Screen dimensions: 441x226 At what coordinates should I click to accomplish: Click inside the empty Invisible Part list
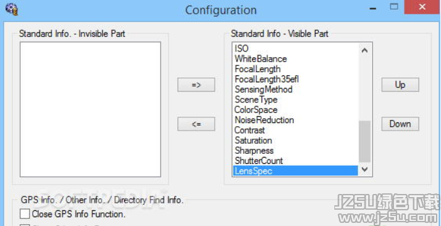pos(90,109)
